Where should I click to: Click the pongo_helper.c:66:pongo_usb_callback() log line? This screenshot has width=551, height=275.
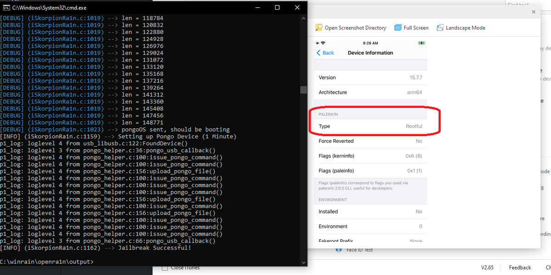[108, 241]
